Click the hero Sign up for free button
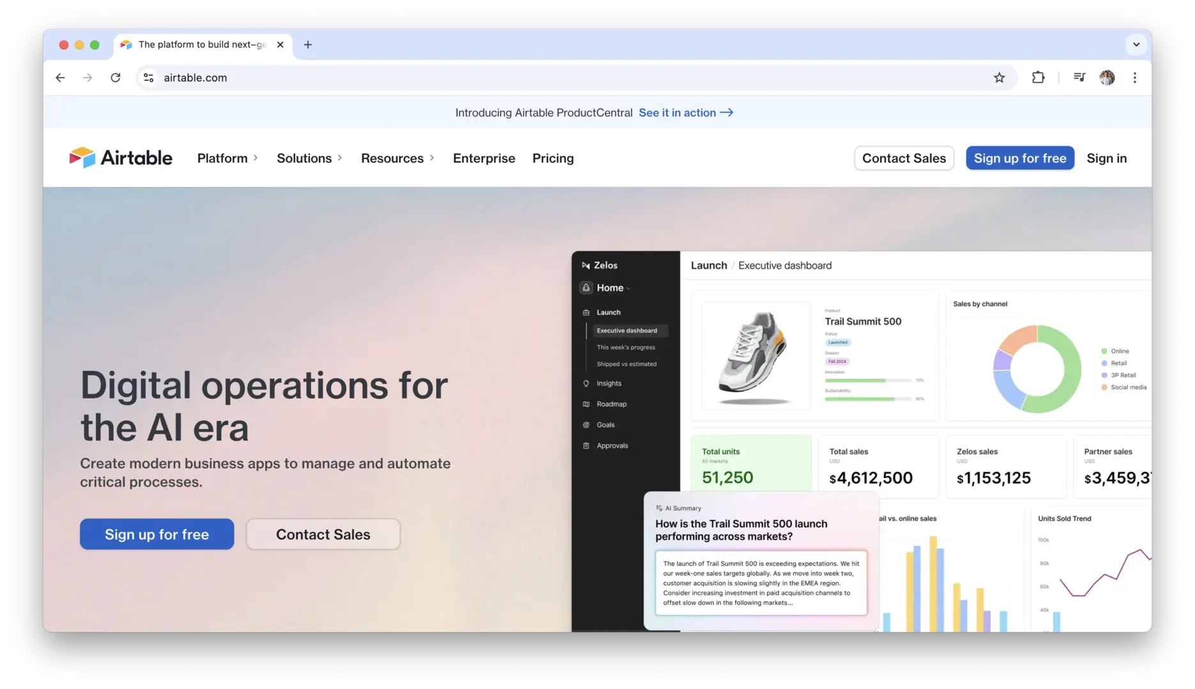Viewport: 1195px width, 689px height. coord(157,534)
